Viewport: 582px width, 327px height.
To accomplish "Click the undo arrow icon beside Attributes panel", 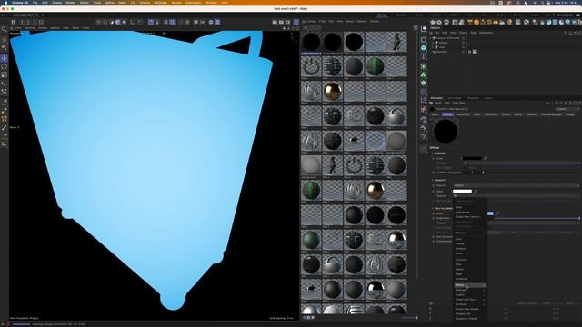I will coord(424,119).
